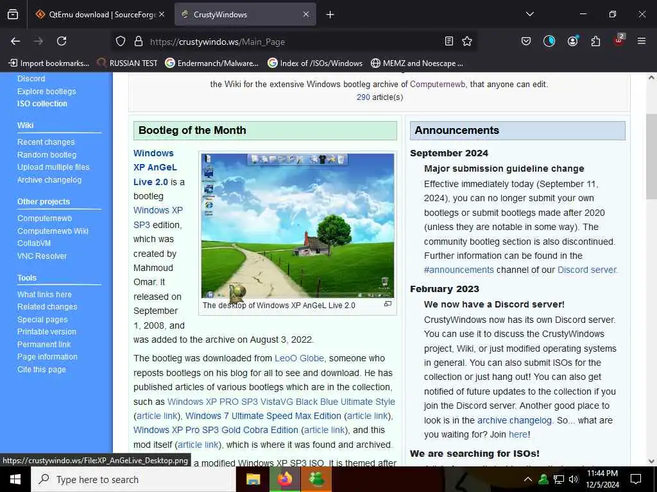Bookmark this page with the star icon
This screenshot has width=657, height=492.
(467, 41)
